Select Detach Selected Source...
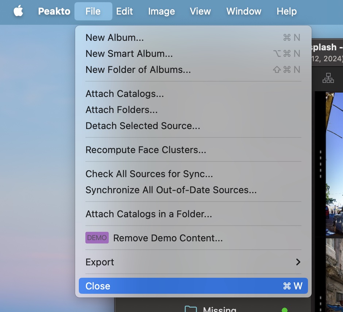 193,126
